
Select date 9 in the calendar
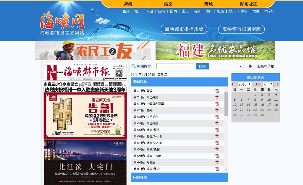pyautogui.click(x=262, y=100)
